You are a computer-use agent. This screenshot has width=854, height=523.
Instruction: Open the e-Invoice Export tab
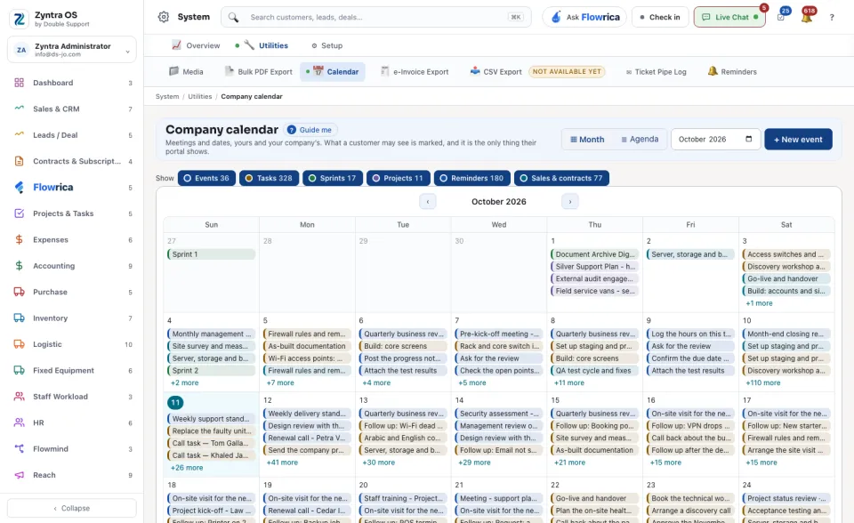415,72
